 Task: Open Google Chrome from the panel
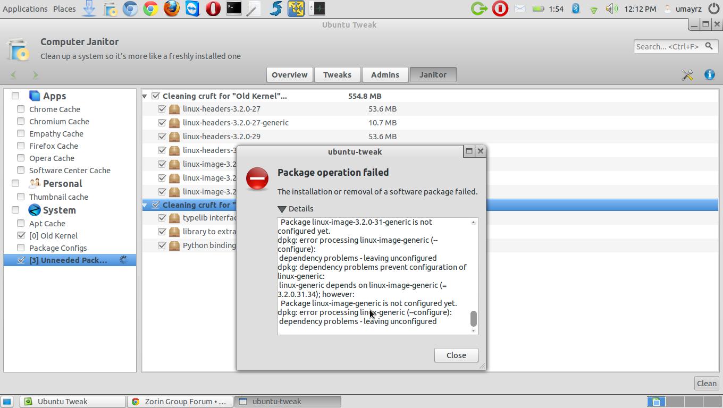click(151, 8)
